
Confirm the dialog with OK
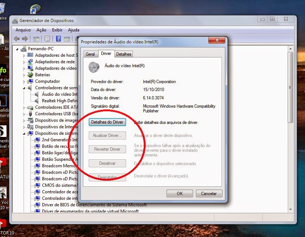[180, 194]
